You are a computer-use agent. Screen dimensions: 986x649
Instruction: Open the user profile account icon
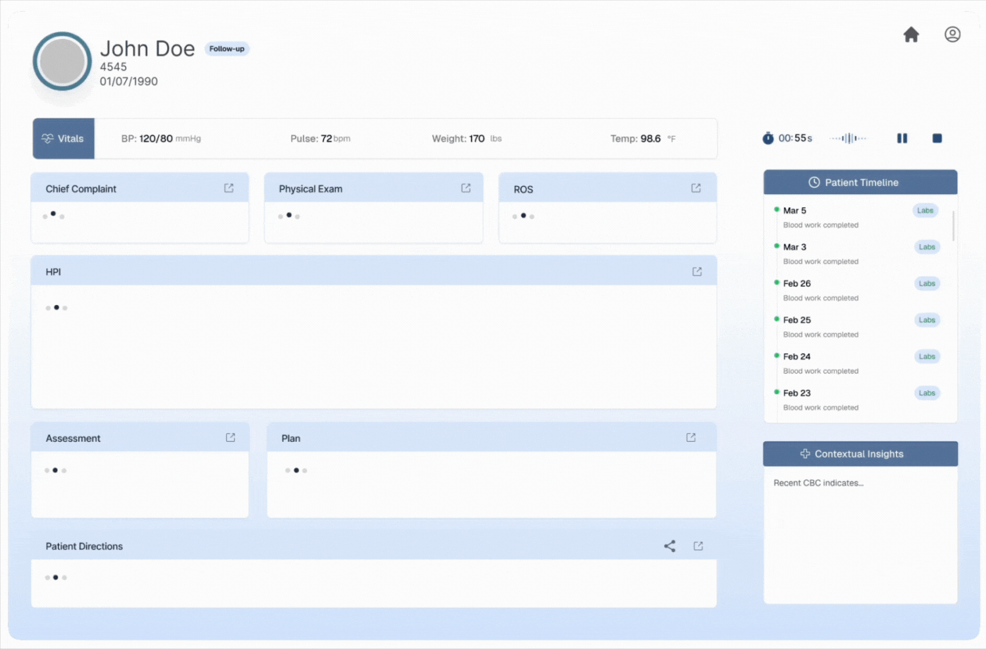click(x=952, y=34)
